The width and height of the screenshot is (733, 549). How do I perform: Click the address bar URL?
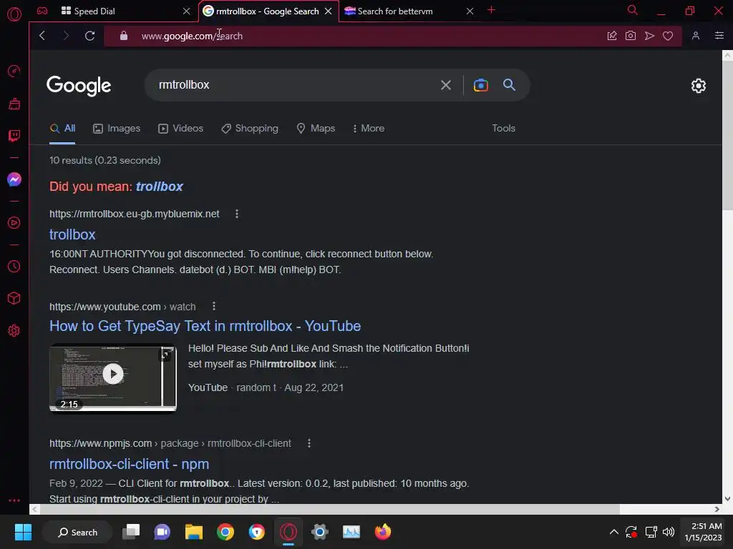(x=192, y=36)
